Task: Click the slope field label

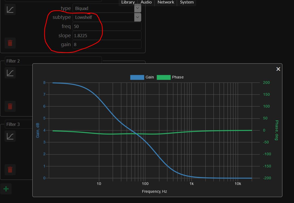Action: pos(64,36)
